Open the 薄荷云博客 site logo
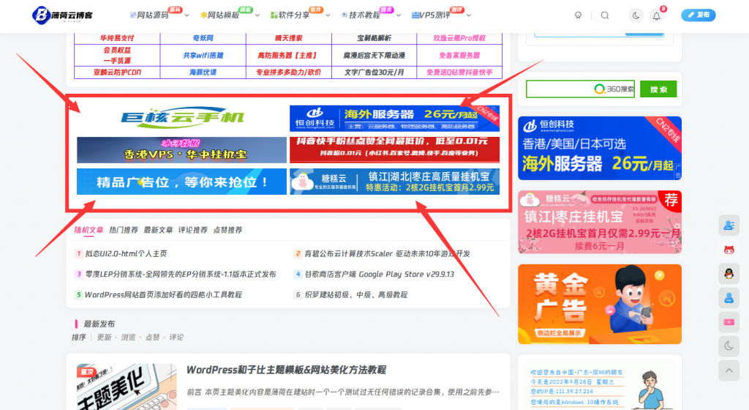Viewport: 749px width, 410px height. point(63,15)
